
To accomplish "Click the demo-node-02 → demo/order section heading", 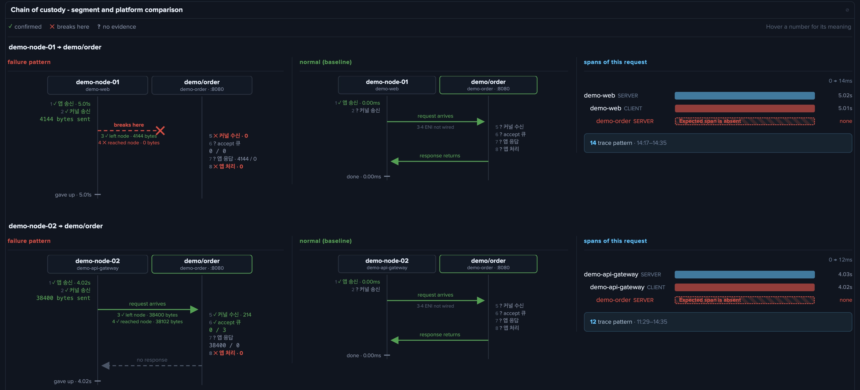I will (x=56, y=226).
